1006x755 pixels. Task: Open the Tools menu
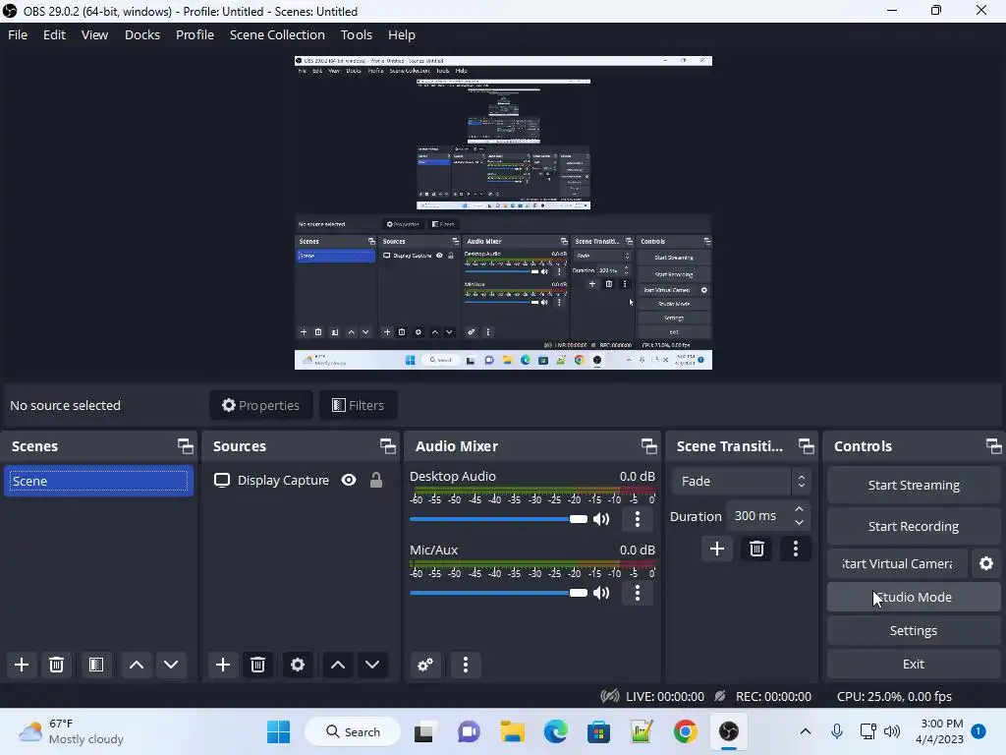pyautogui.click(x=356, y=34)
